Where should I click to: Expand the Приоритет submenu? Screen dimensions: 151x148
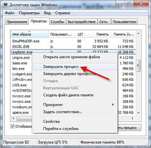[75, 105]
